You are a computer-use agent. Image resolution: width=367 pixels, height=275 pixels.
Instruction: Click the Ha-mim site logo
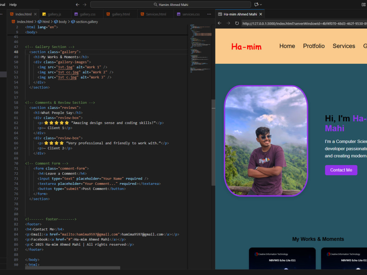pyautogui.click(x=246, y=47)
